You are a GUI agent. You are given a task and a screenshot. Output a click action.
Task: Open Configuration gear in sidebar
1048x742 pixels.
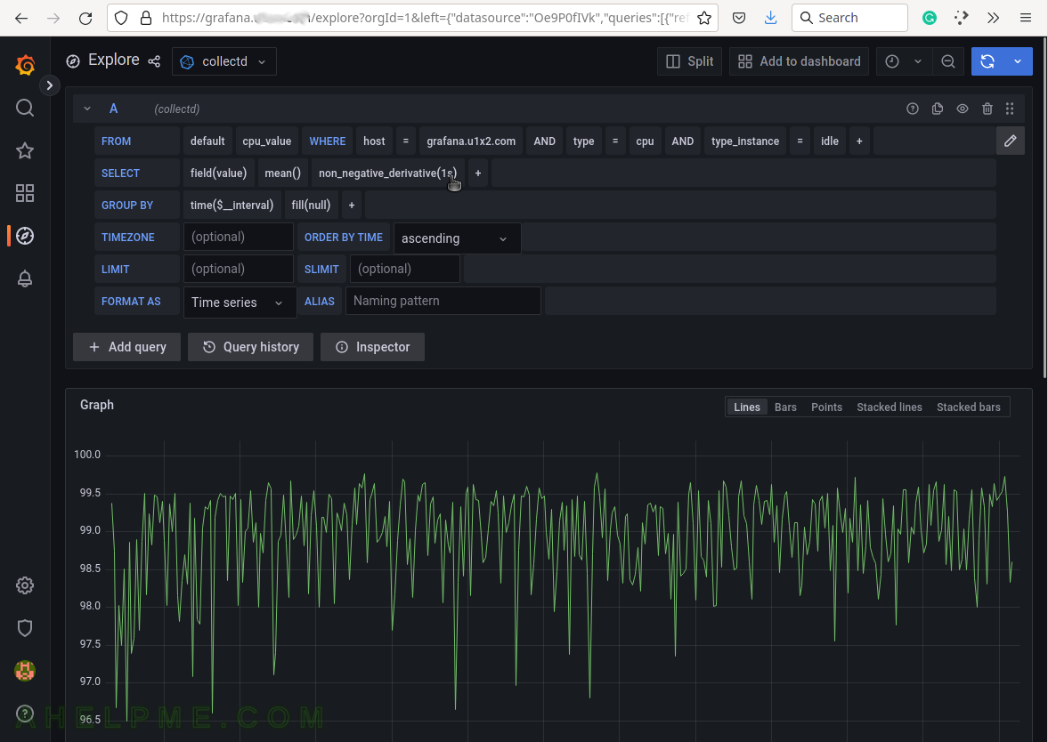25,585
